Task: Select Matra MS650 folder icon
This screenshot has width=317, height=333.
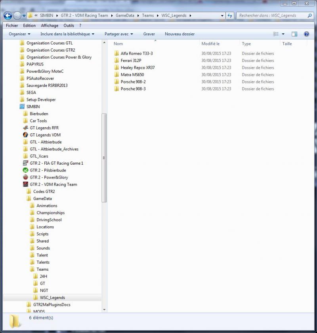Action: tap(116, 75)
